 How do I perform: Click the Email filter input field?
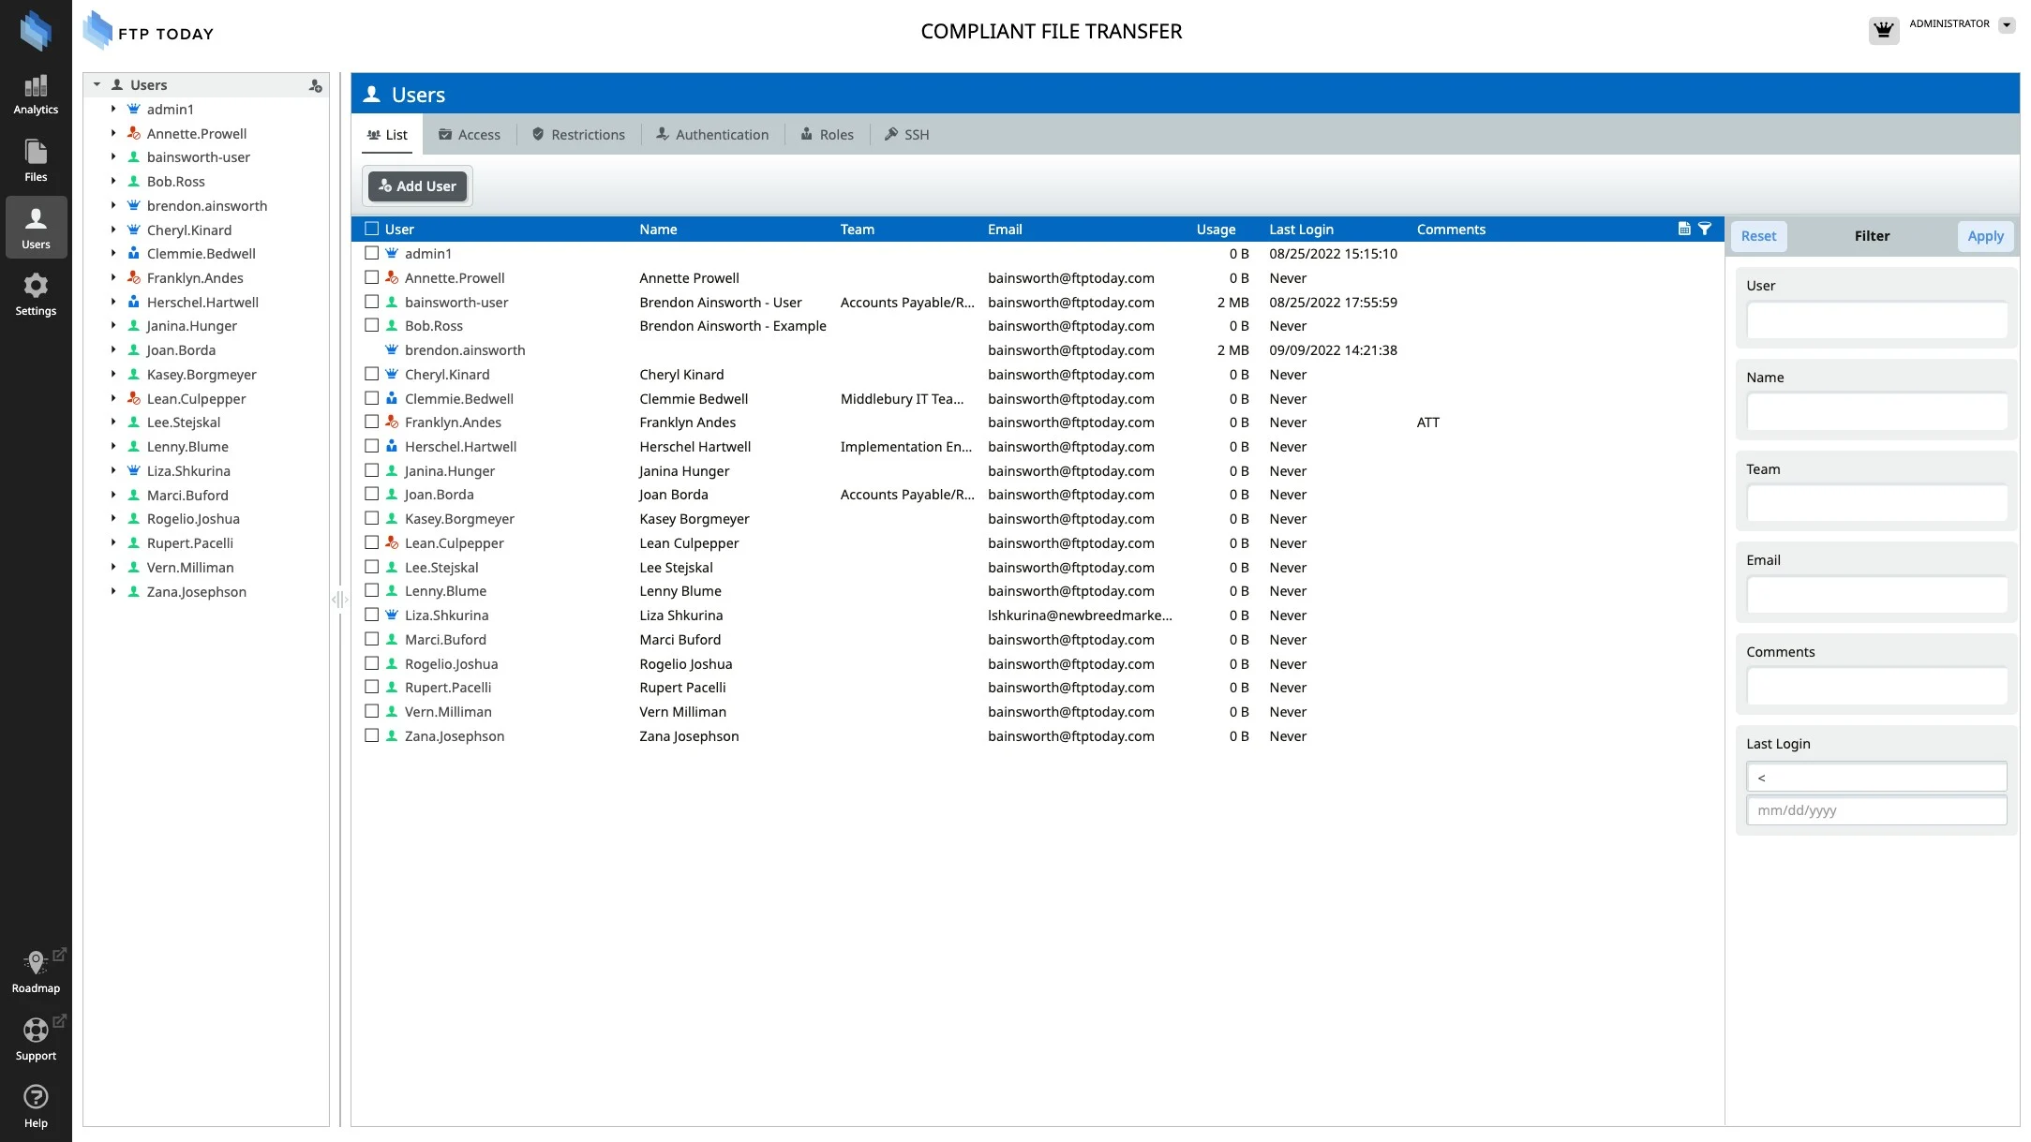coord(1876,595)
